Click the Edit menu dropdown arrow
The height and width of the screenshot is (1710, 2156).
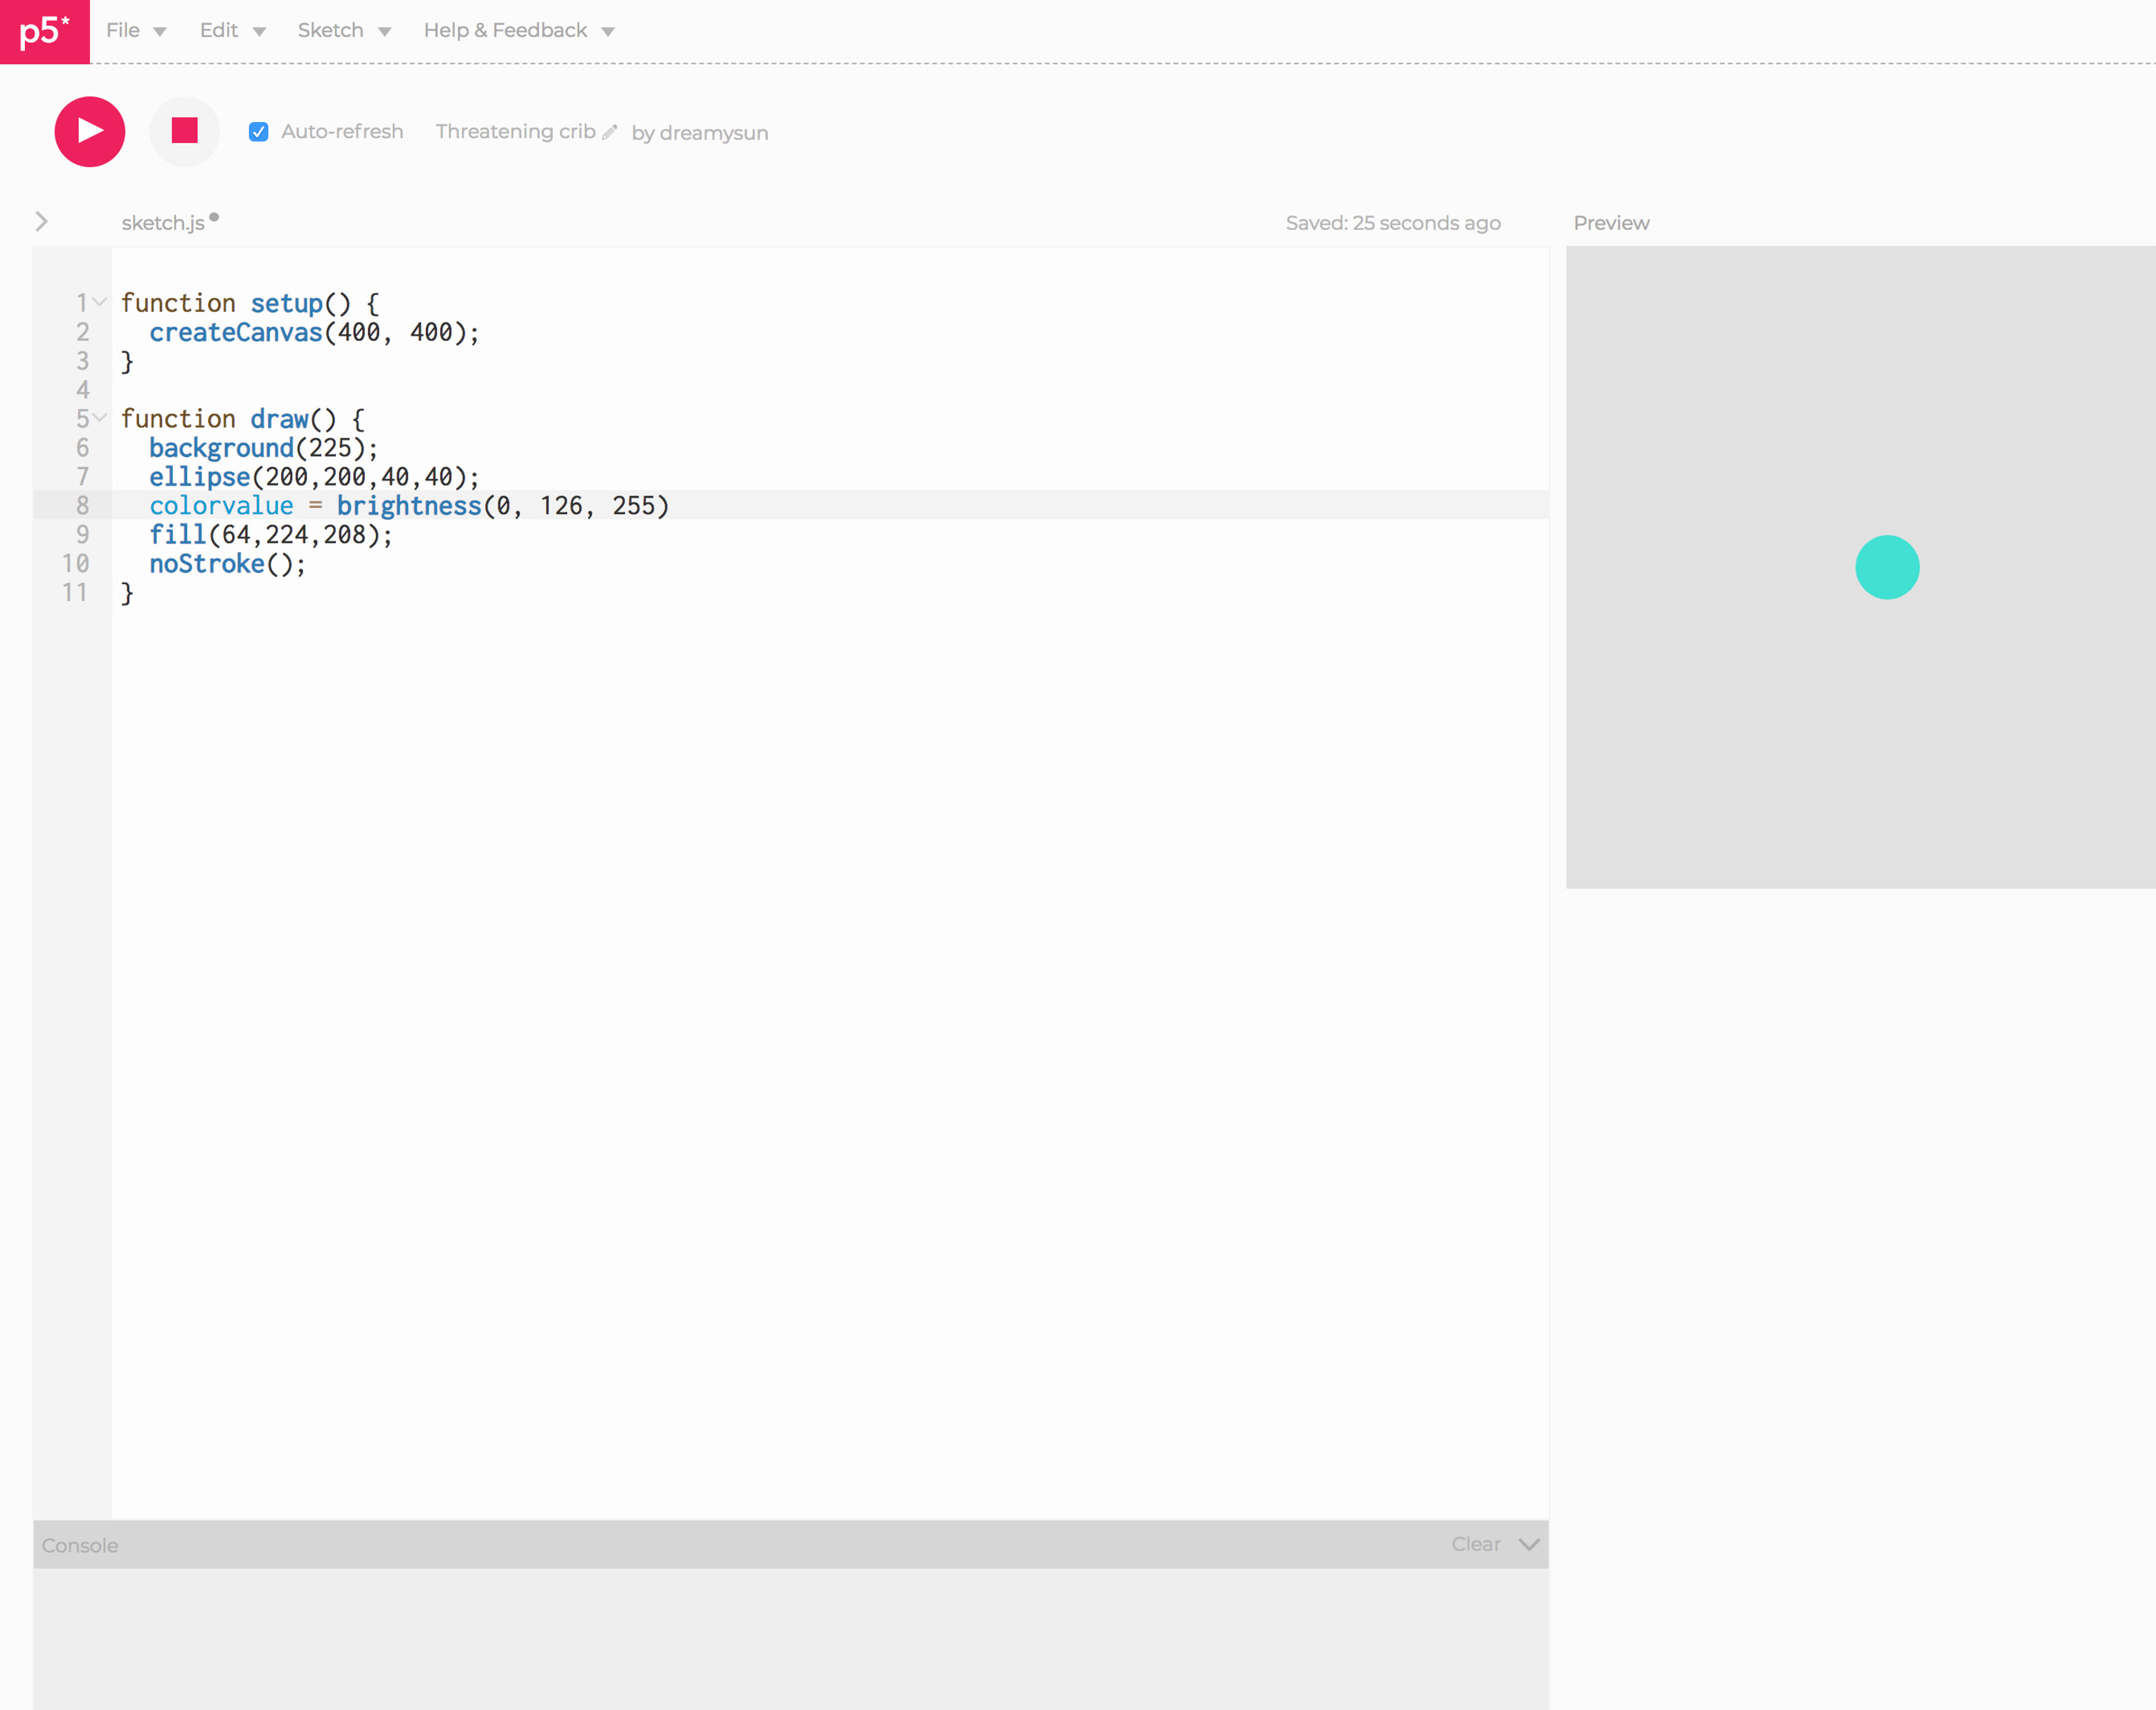tap(259, 32)
